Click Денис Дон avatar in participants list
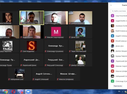The height and width of the screenshot is (94, 127). click(113, 46)
